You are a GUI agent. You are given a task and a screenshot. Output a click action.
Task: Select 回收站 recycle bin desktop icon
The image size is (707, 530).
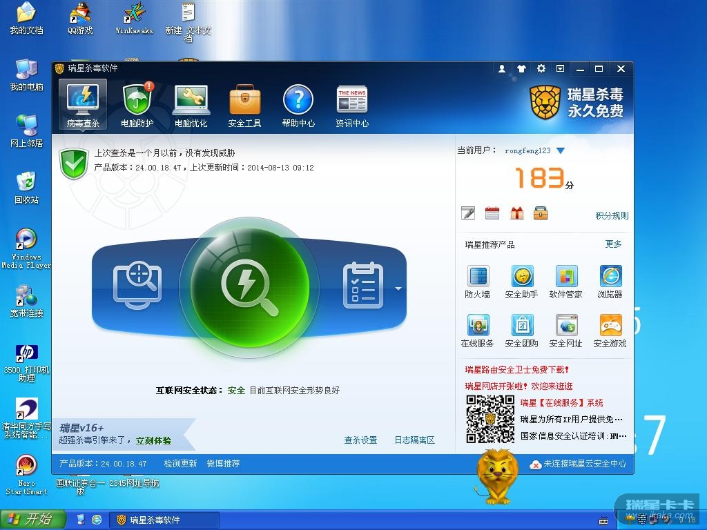pos(27,188)
